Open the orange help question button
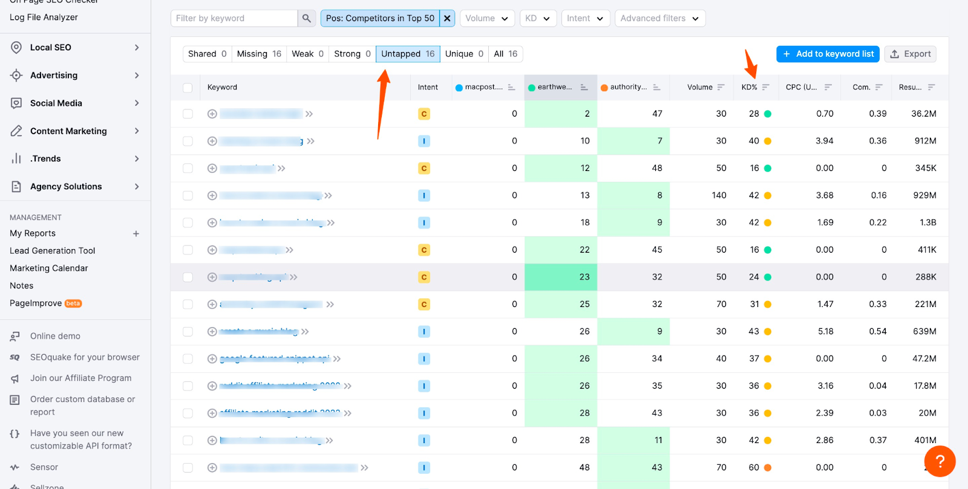 [x=940, y=461]
